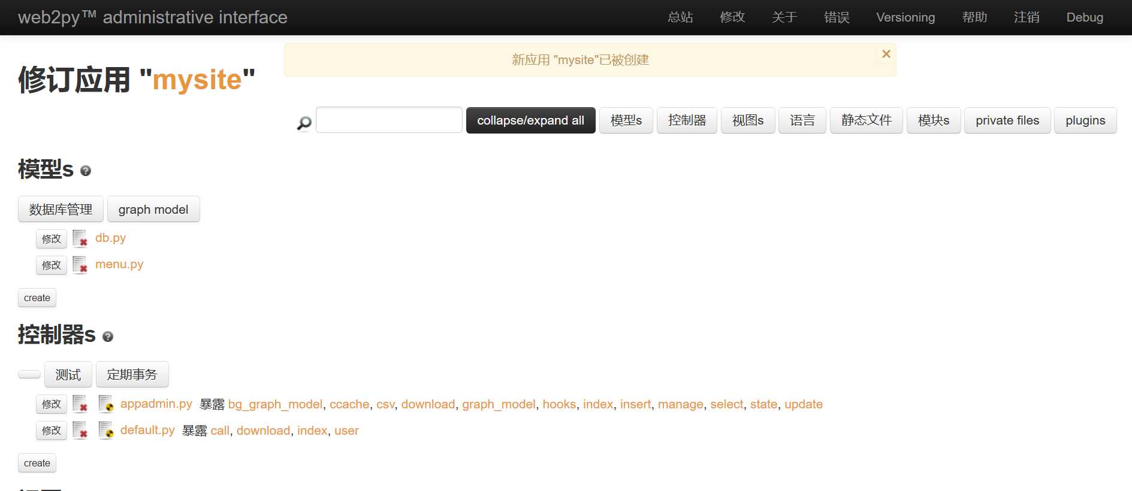Click web2py administrative interface title
This screenshot has height=491, width=1132.
point(153,17)
